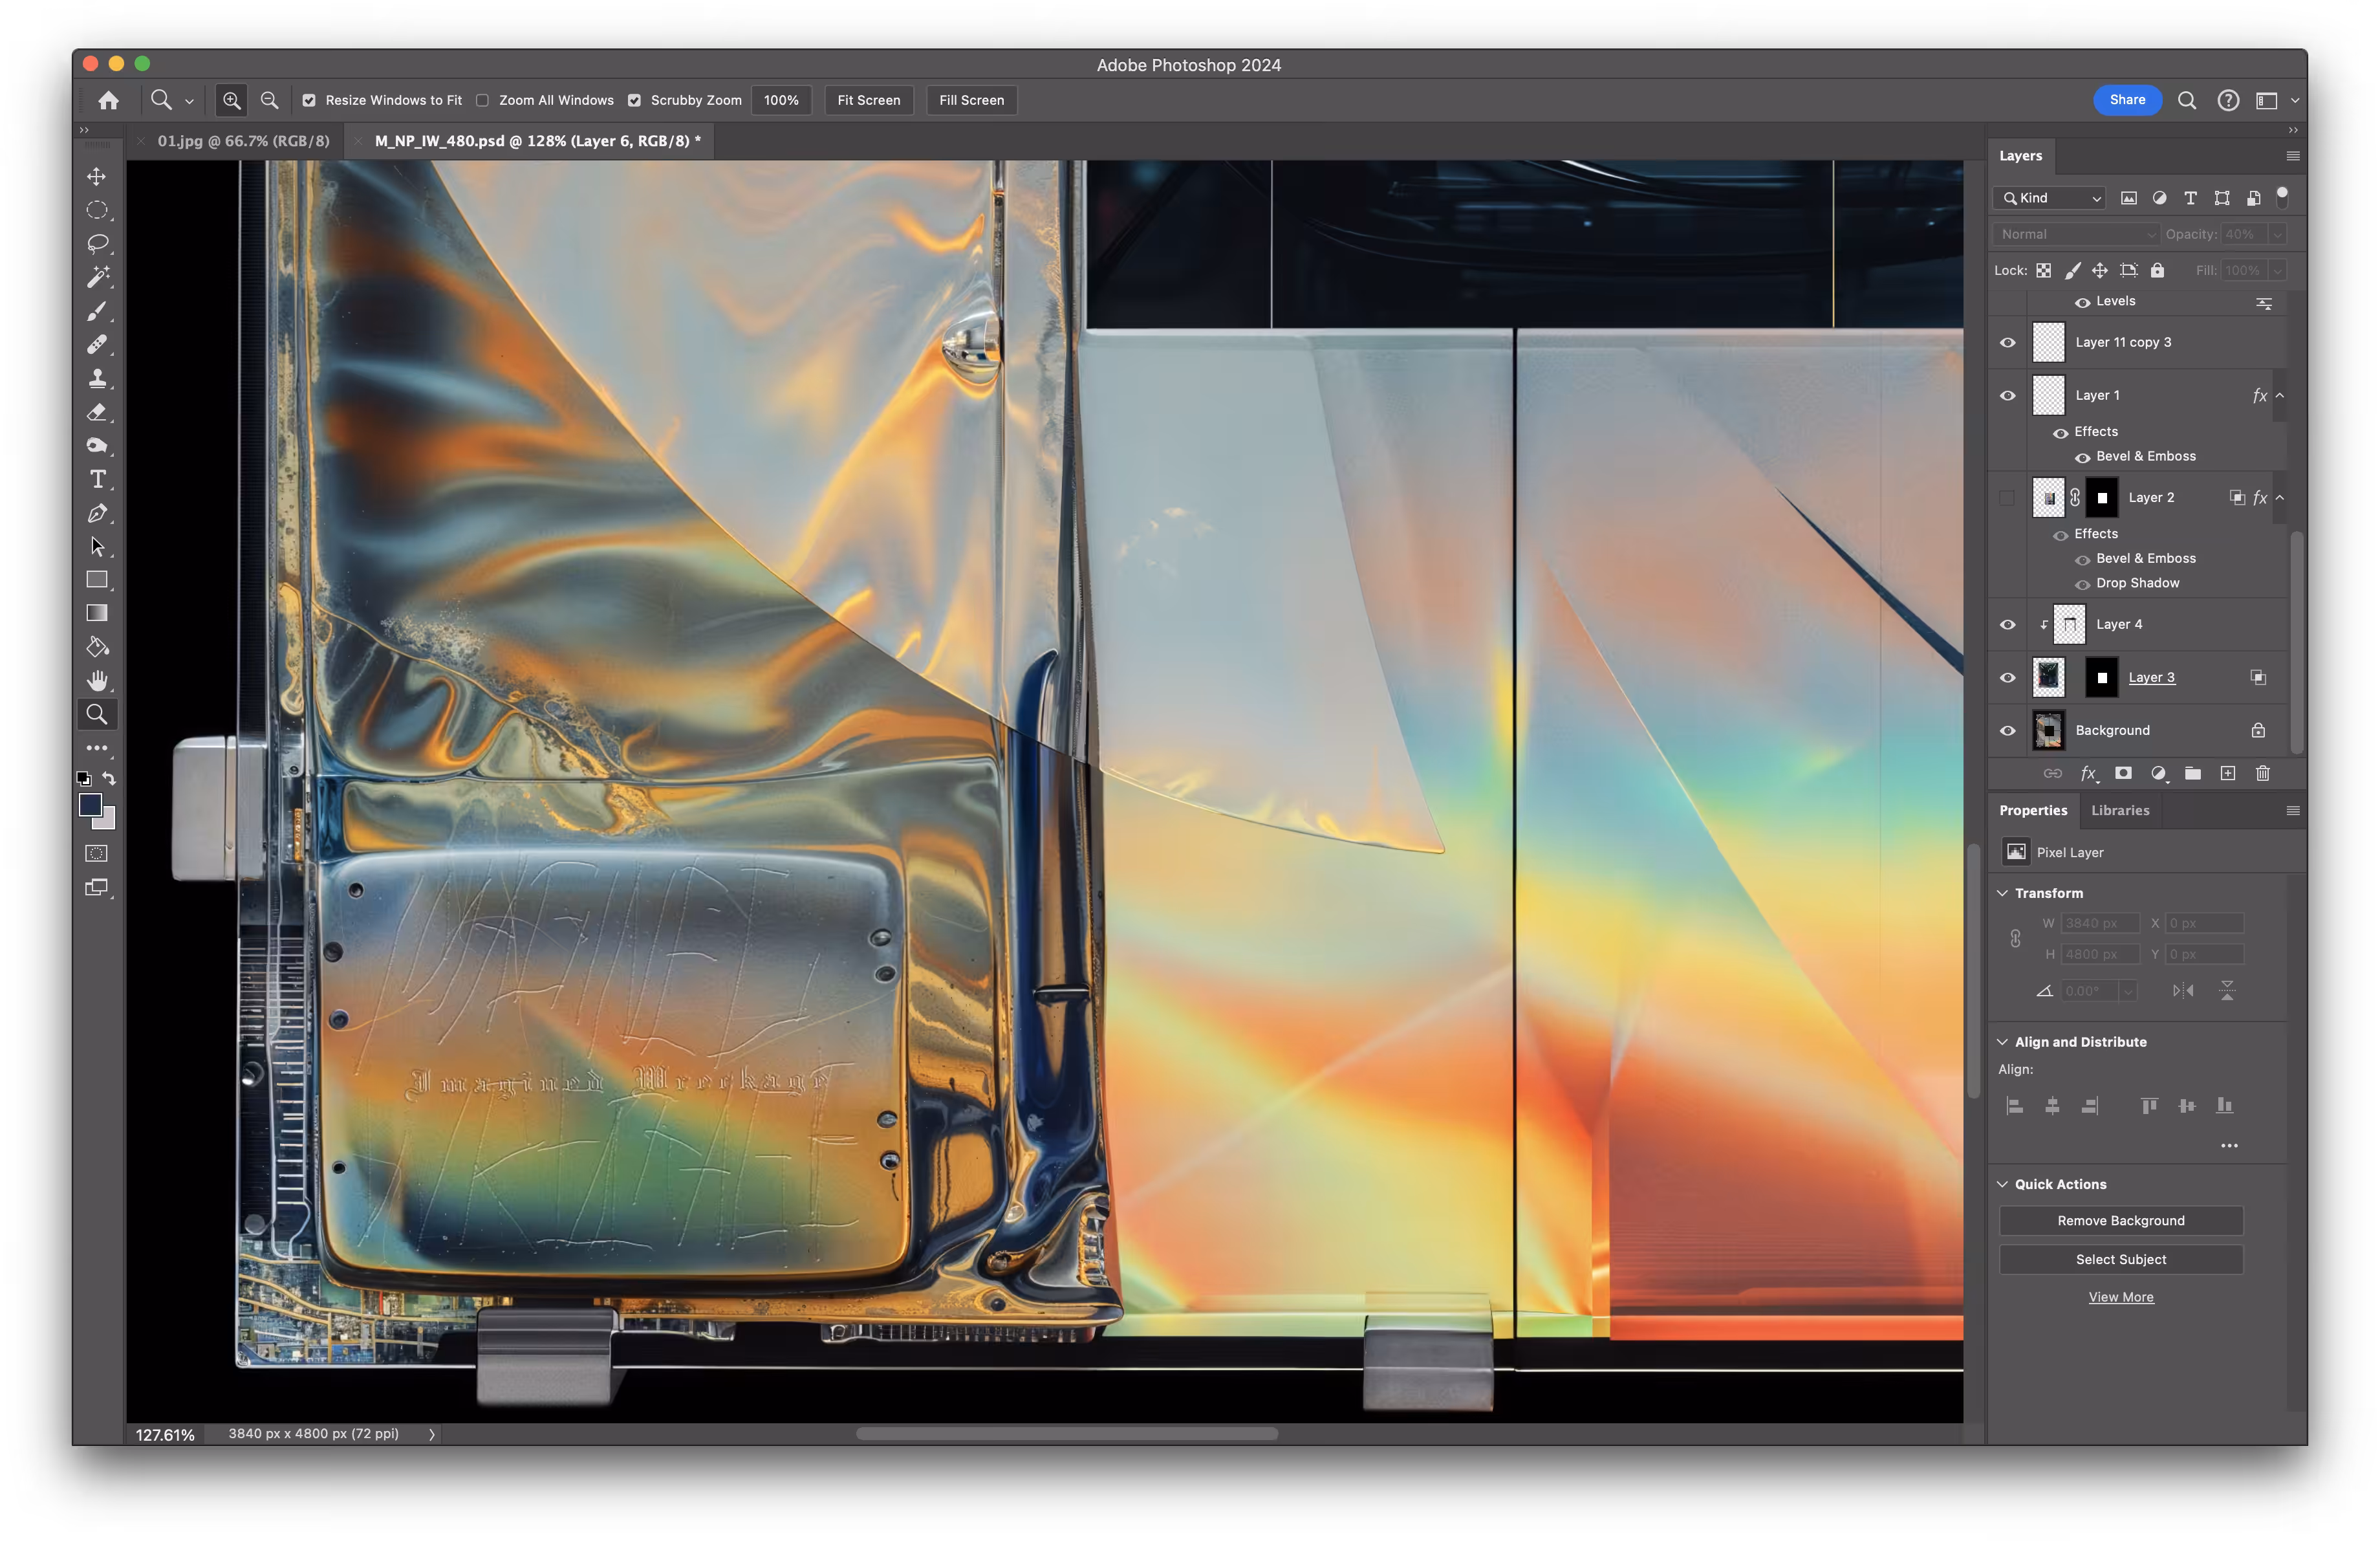
Task: Select the Healing Brush tool
Action: pos(97,344)
